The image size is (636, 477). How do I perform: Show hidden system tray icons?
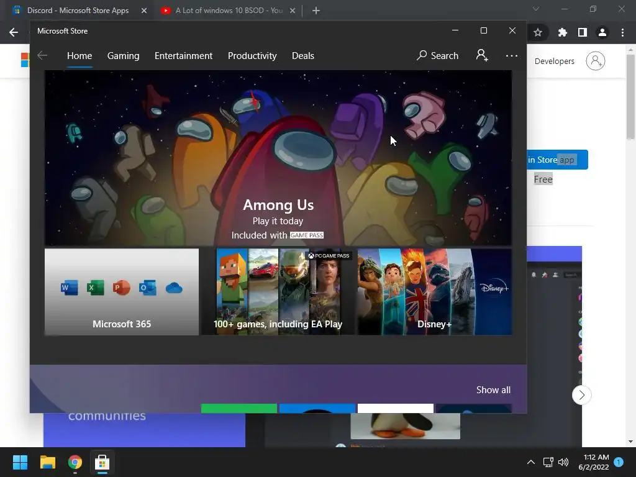pos(530,462)
